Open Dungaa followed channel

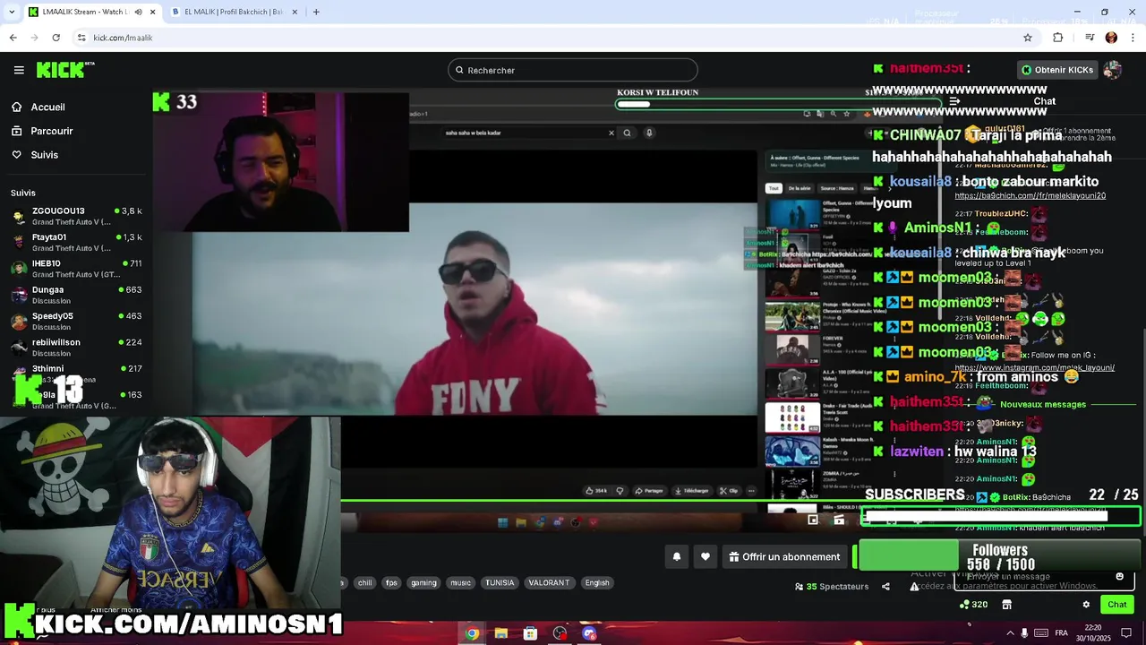75,295
